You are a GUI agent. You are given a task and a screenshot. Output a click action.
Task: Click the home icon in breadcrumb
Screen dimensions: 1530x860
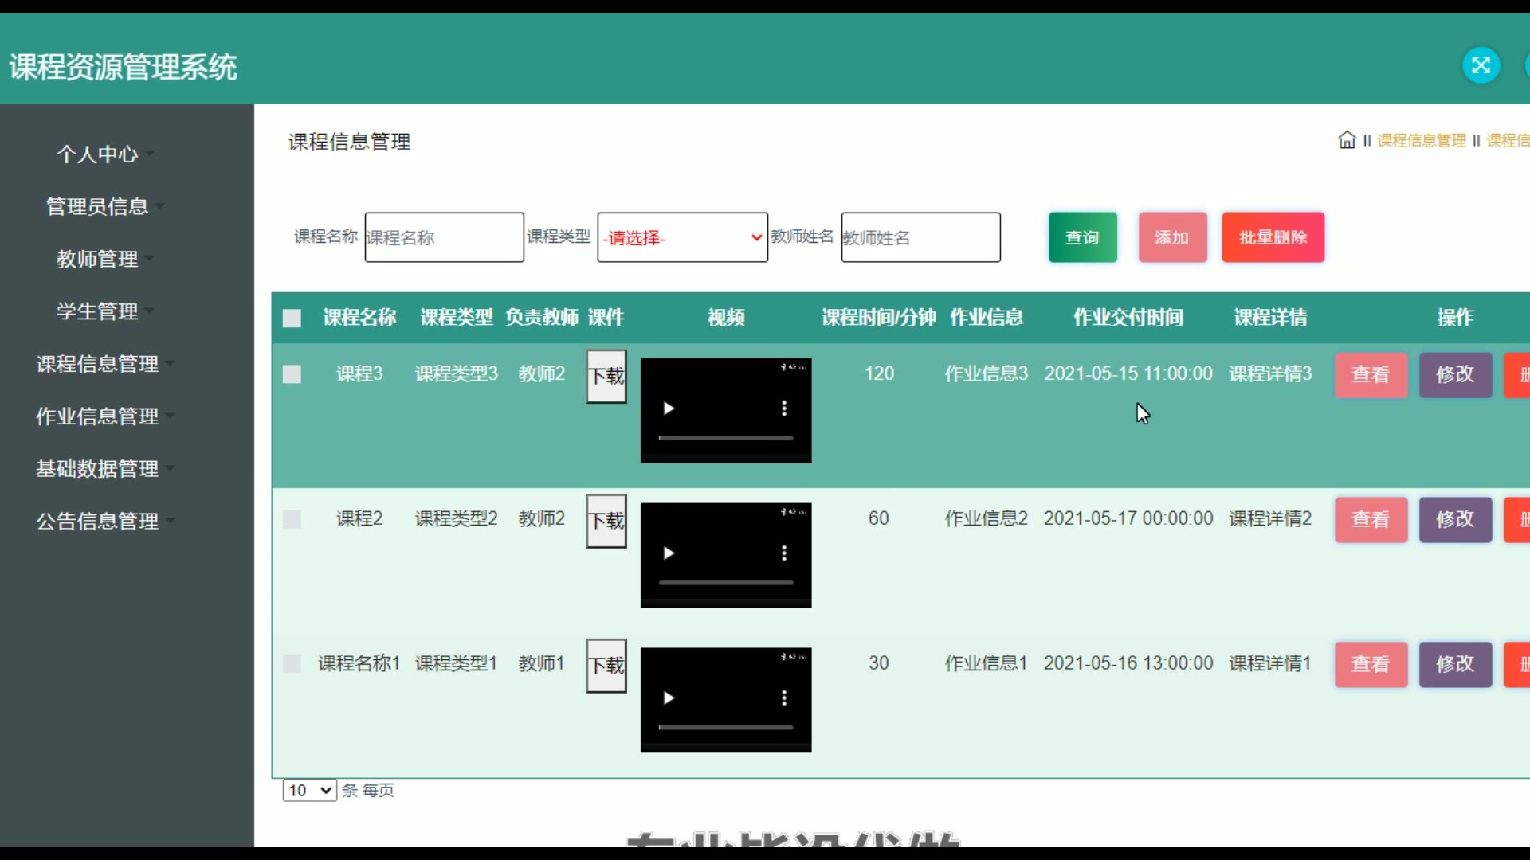(x=1347, y=140)
